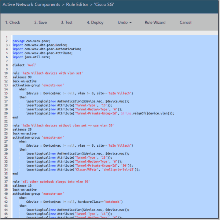Click Tunnel-Private-Group-Id '50' line 33
Viewport: 220px width, 220px height.
pos(80,166)
